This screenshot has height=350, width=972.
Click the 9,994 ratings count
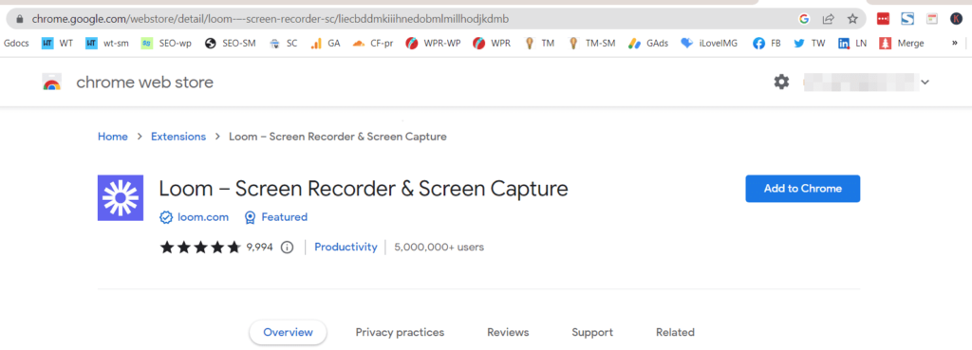[259, 248]
